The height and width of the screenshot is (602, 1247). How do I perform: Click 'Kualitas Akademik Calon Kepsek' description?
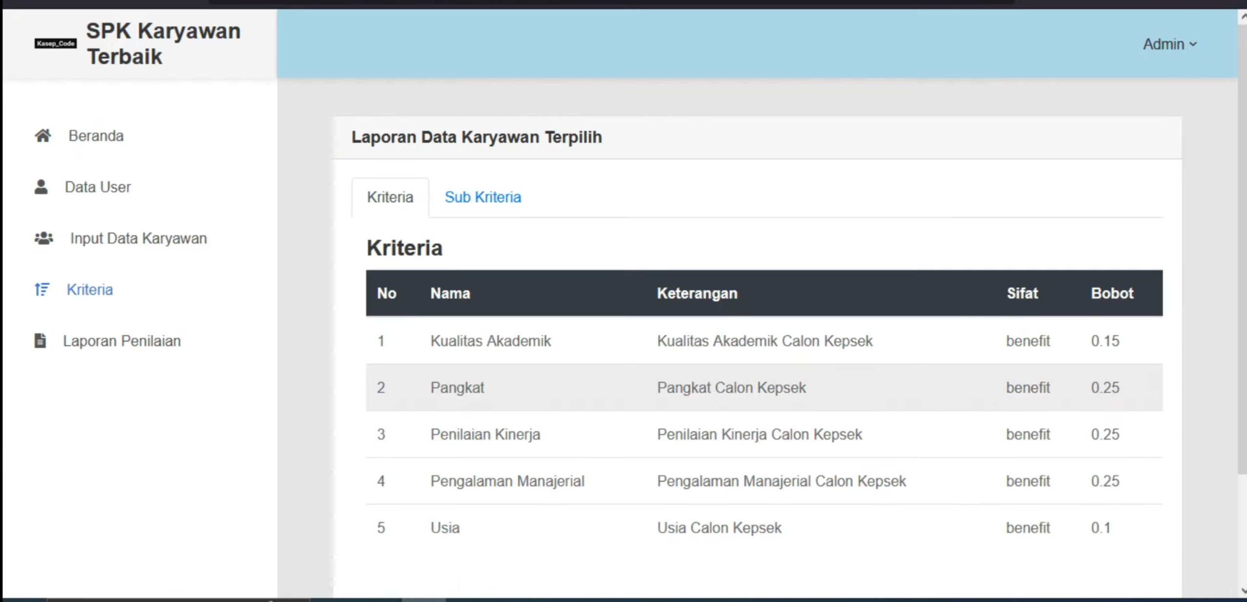click(764, 341)
